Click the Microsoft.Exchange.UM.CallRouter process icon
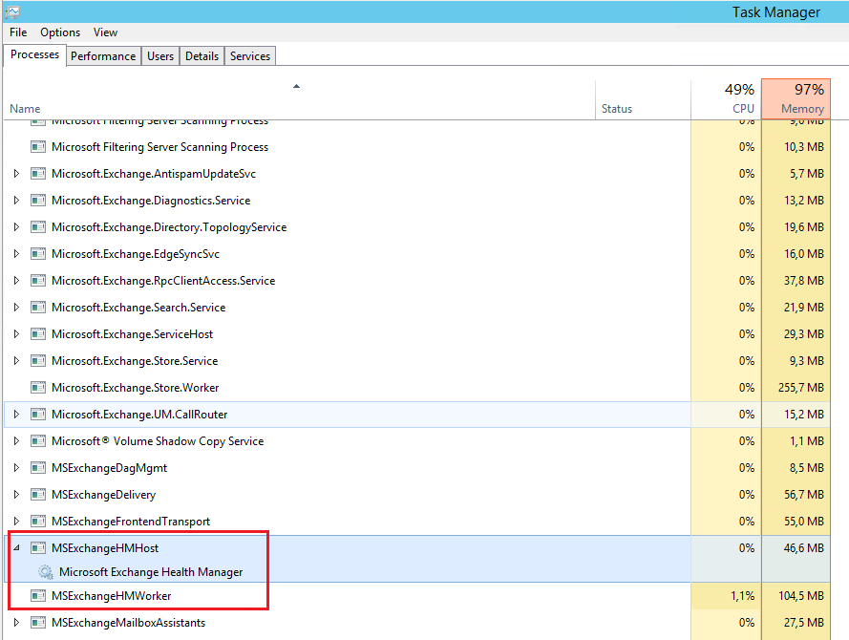This screenshot has height=640, width=849. [38, 415]
